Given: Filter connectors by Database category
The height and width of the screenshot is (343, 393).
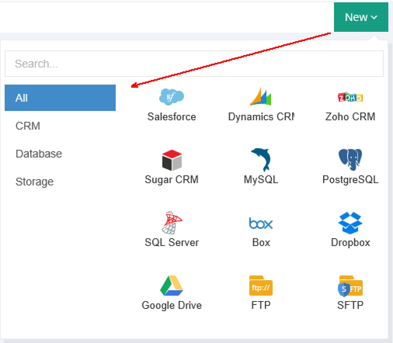Looking at the screenshot, I should click(60, 154).
